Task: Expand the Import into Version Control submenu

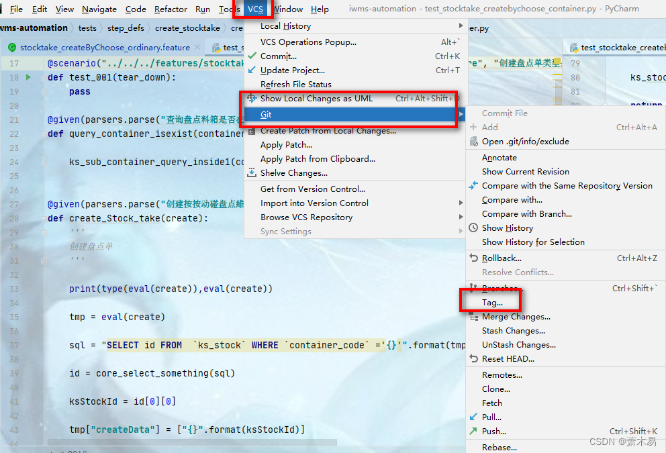Action: point(461,203)
